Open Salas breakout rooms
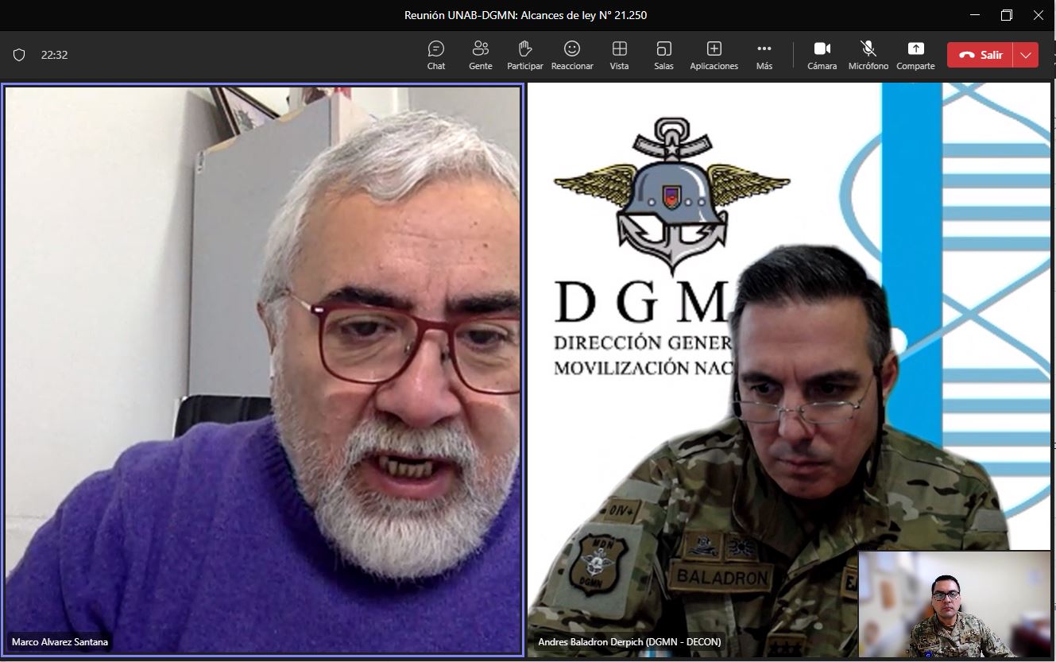 (x=663, y=55)
